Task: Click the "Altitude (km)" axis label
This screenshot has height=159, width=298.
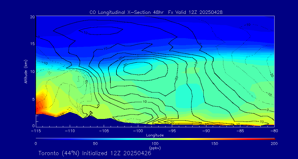Action: (26, 71)
